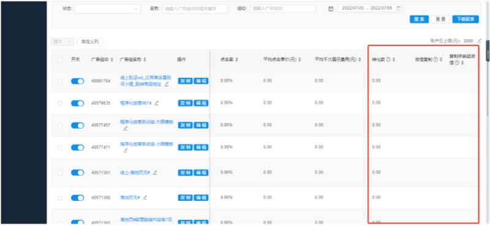Select the checkbox for row 40571366
The height and width of the screenshot is (226, 490).
[x=60, y=198]
